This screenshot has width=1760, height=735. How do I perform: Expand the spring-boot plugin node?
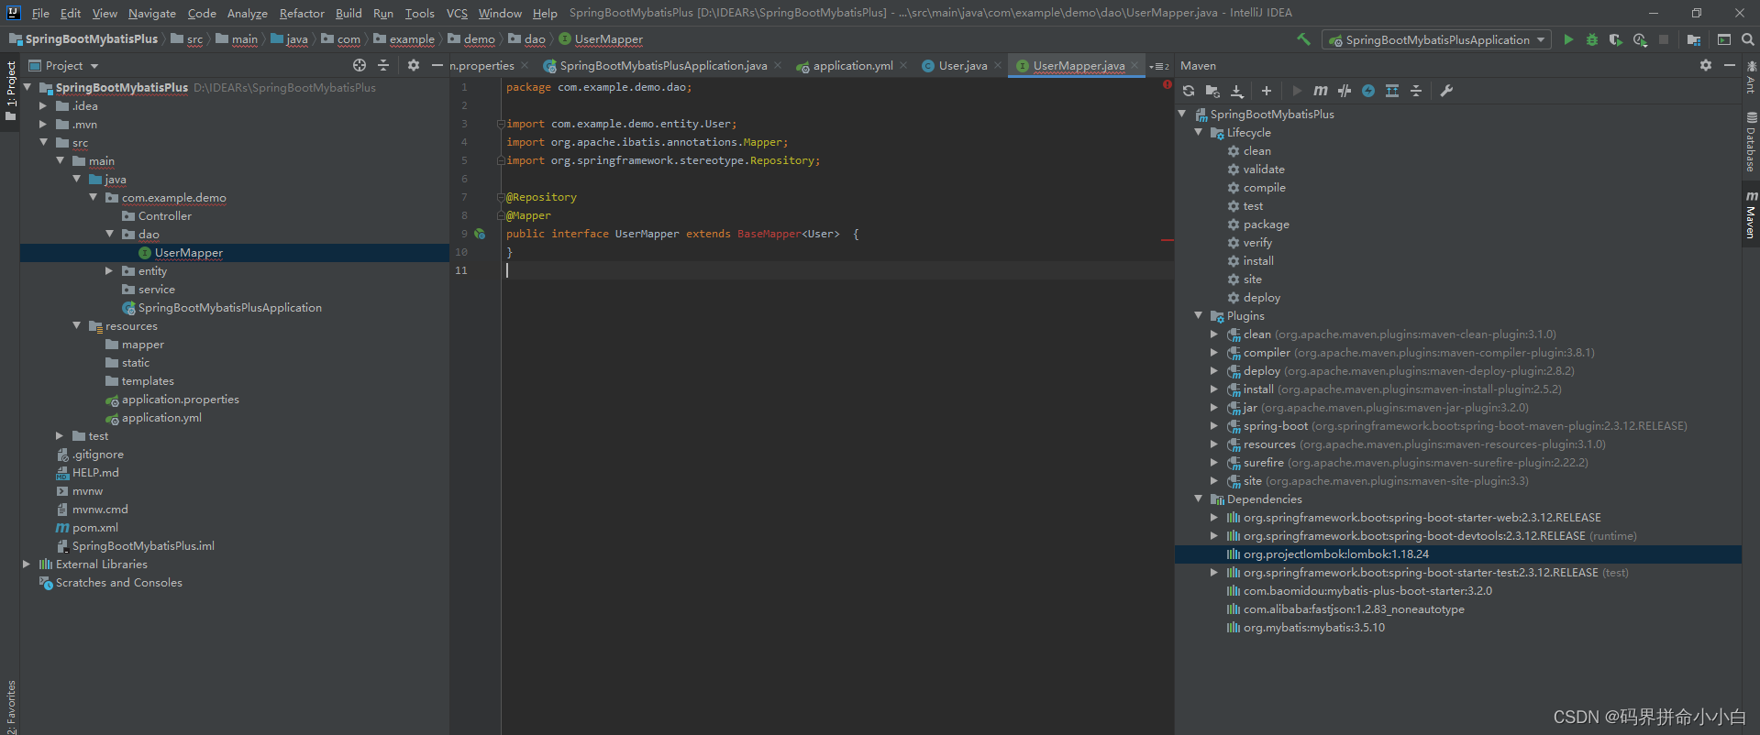coord(1214,426)
